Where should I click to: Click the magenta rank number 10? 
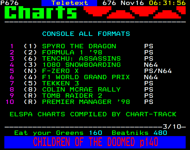click(10, 102)
